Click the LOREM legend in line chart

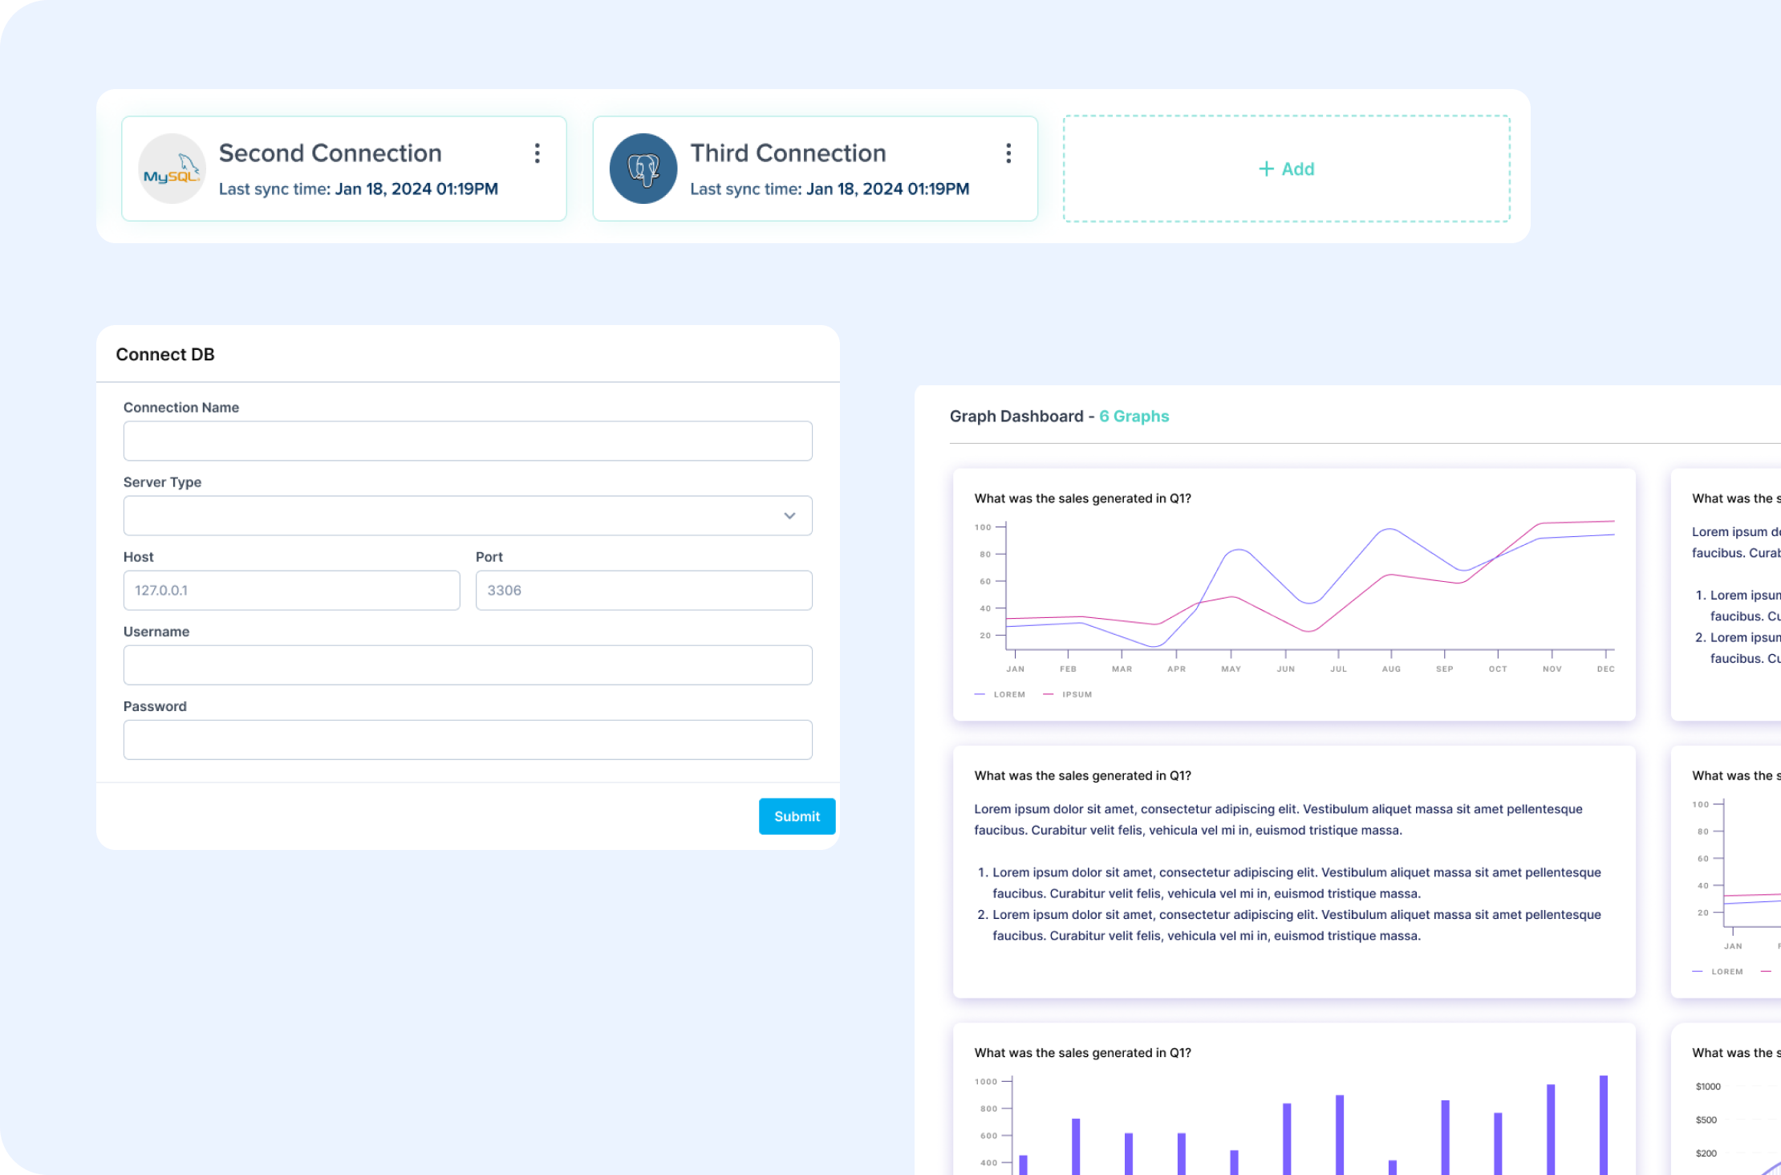click(1000, 694)
